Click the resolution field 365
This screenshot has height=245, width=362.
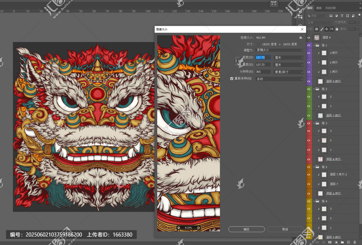pyautogui.click(x=263, y=72)
